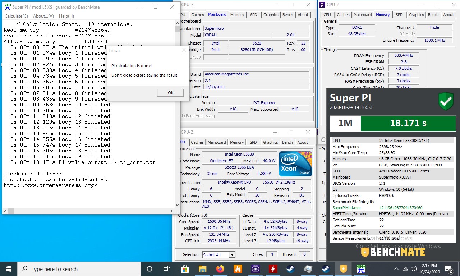Click the PI calculation is done! message
This screenshot has height=276, width=460.
coord(132,66)
